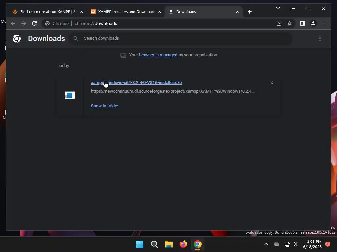Close the Find out more about XAMPP tab

[82, 12]
